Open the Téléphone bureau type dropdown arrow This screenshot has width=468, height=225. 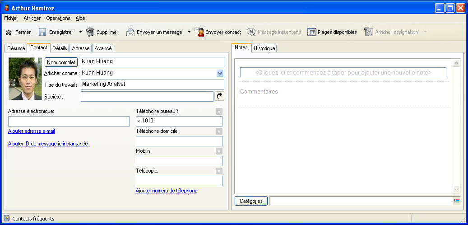(x=219, y=112)
